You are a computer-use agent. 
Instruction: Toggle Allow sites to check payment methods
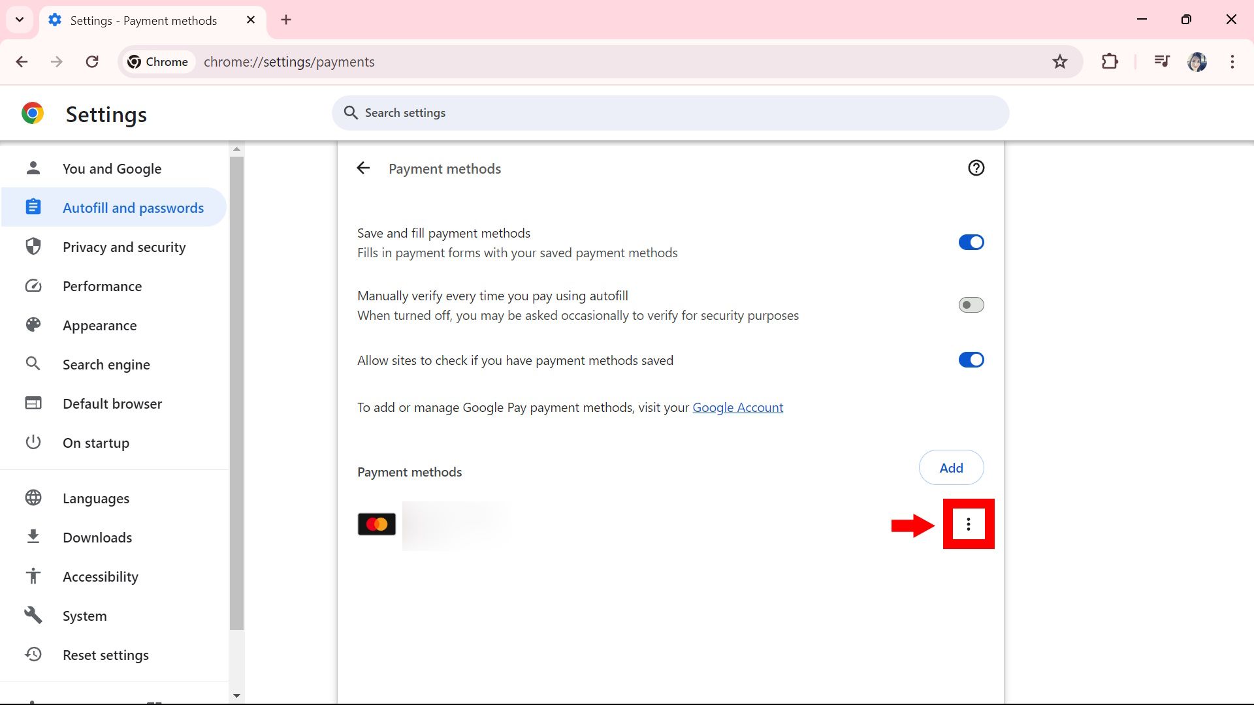pyautogui.click(x=971, y=360)
